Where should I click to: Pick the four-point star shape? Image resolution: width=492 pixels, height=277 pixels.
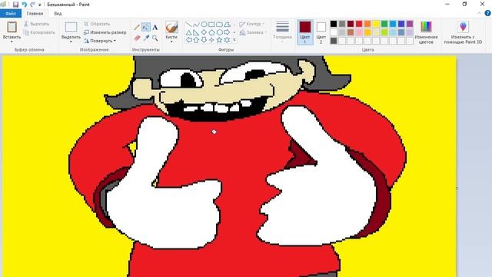[211, 40]
